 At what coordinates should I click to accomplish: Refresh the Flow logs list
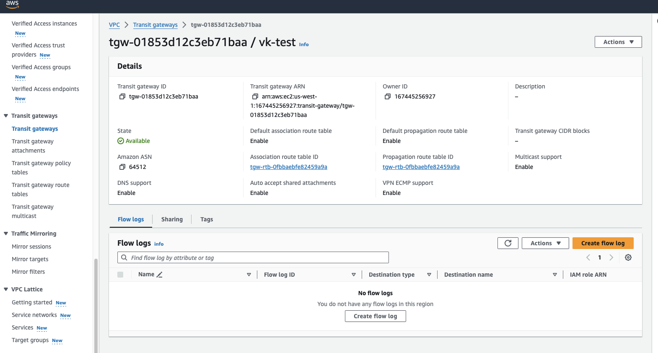pyautogui.click(x=508, y=243)
